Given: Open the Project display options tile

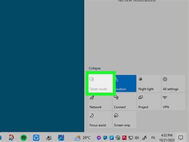Looking at the screenshot, I should click(149, 102).
